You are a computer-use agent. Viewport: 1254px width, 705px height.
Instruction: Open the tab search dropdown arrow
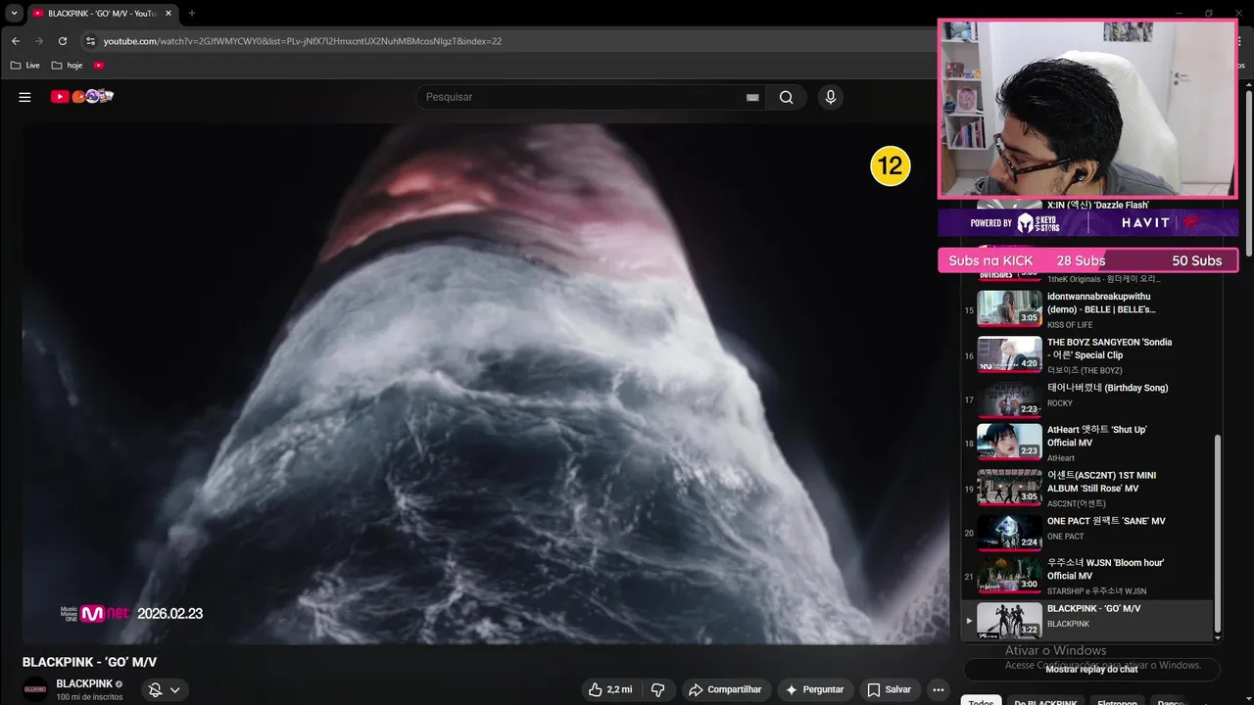[x=15, y=14]
